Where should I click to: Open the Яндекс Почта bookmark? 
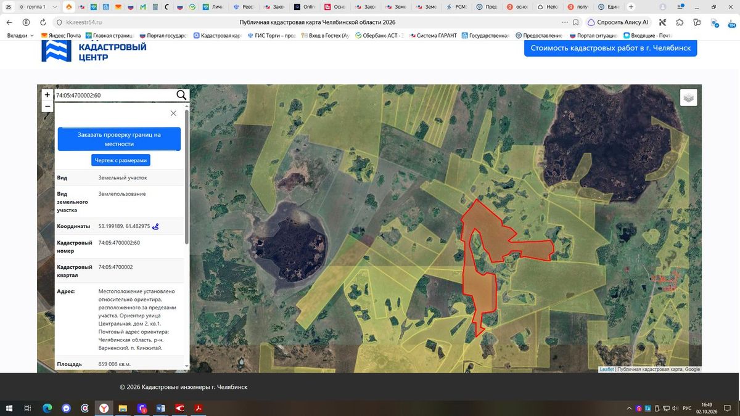[x=60, y=36]
